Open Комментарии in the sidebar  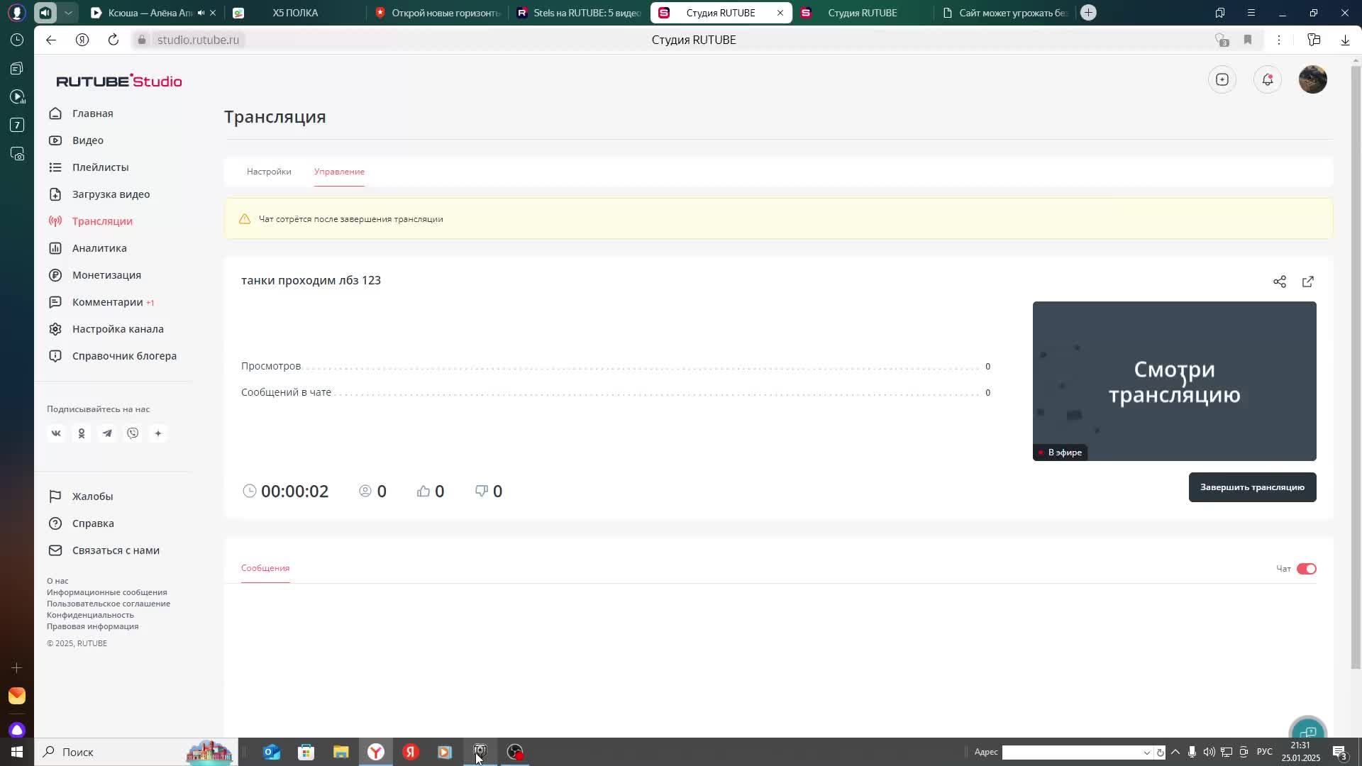point(107,302)
